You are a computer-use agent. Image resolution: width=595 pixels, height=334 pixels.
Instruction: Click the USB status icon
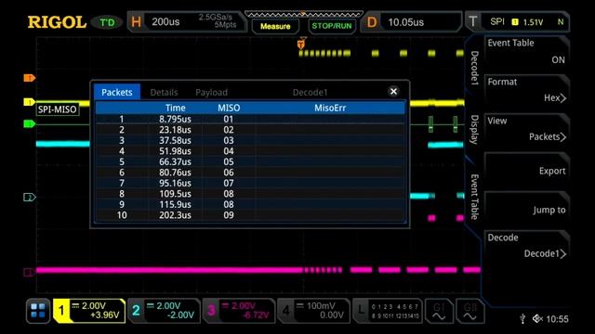click(522, 319)
